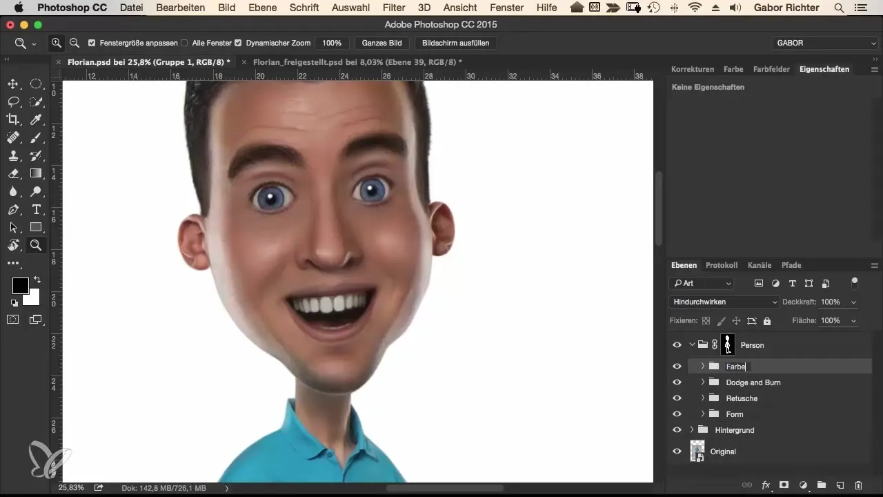
Task: Open the Ebene menu
Action: tap(263, 8)
